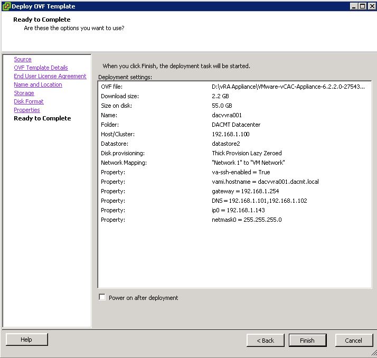Jump to the Name and Location step
The height and width of the screenshot is (358, 377).
pyautogui.click(x=37, y=84)
